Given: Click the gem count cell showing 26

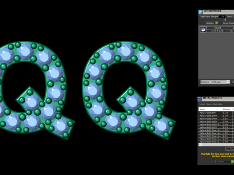Looking at the screenshot, I should 231,31.
